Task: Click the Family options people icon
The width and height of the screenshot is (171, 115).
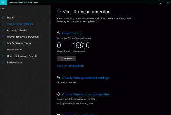Action: (x=3, y=62)
